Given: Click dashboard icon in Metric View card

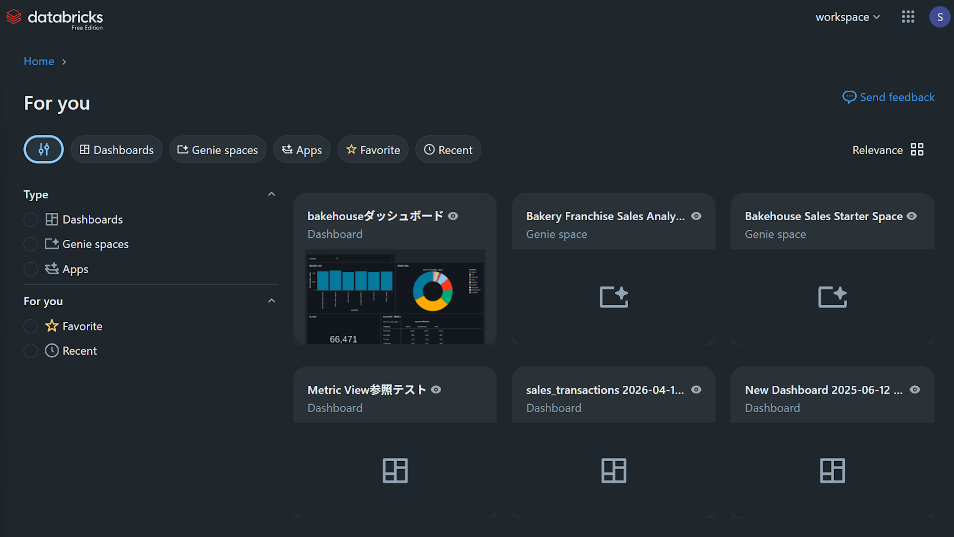Looking at the screenshot, I should click(395, 470).
